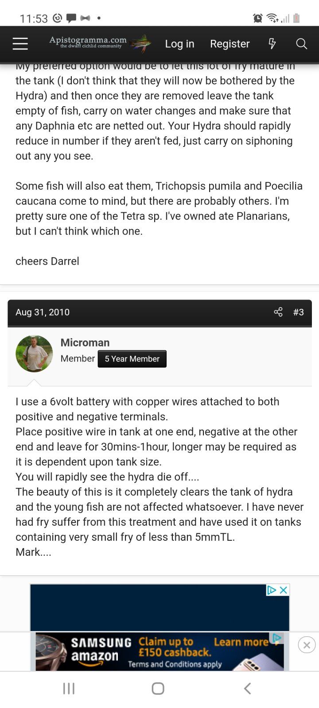Open the hamburger navigation menu
This screenshot has height=708, width=319.
20,44
